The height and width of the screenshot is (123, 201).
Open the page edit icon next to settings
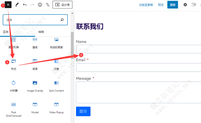click(x=194, y=5)
